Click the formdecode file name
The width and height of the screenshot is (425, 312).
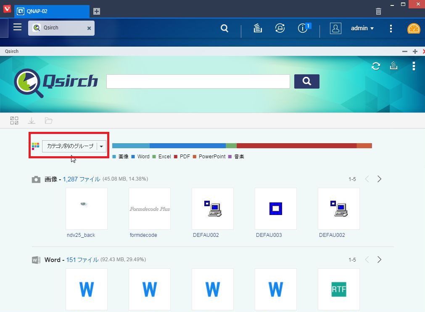point(143,235)
